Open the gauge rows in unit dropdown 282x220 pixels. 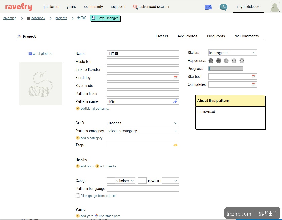pos(170,181)
